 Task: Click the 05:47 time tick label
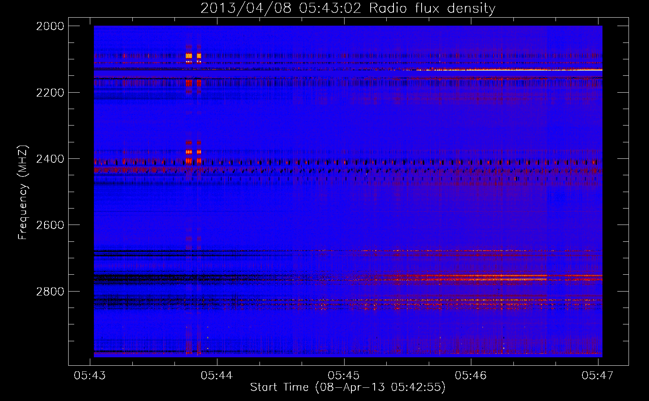pyautogui.click(x=598, y=375)
